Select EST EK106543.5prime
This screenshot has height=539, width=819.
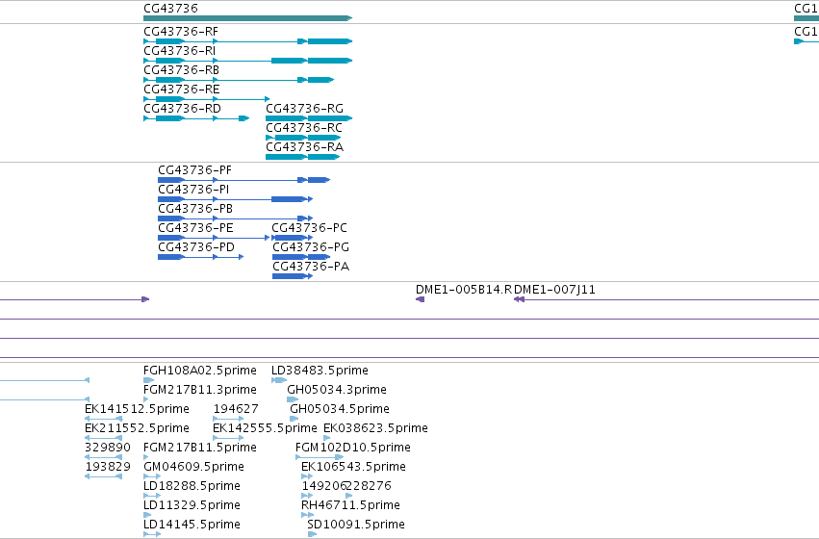click(x=307, y=476)
